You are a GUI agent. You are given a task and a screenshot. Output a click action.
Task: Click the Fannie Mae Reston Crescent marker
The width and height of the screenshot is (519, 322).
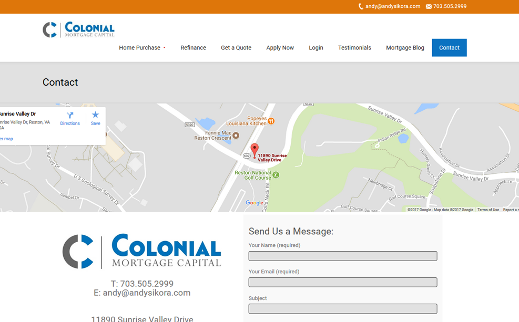pos(236,135)
